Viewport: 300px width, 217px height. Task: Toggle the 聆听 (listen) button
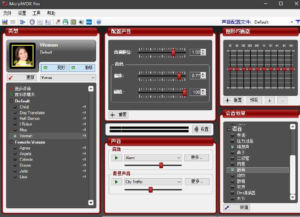82,68
